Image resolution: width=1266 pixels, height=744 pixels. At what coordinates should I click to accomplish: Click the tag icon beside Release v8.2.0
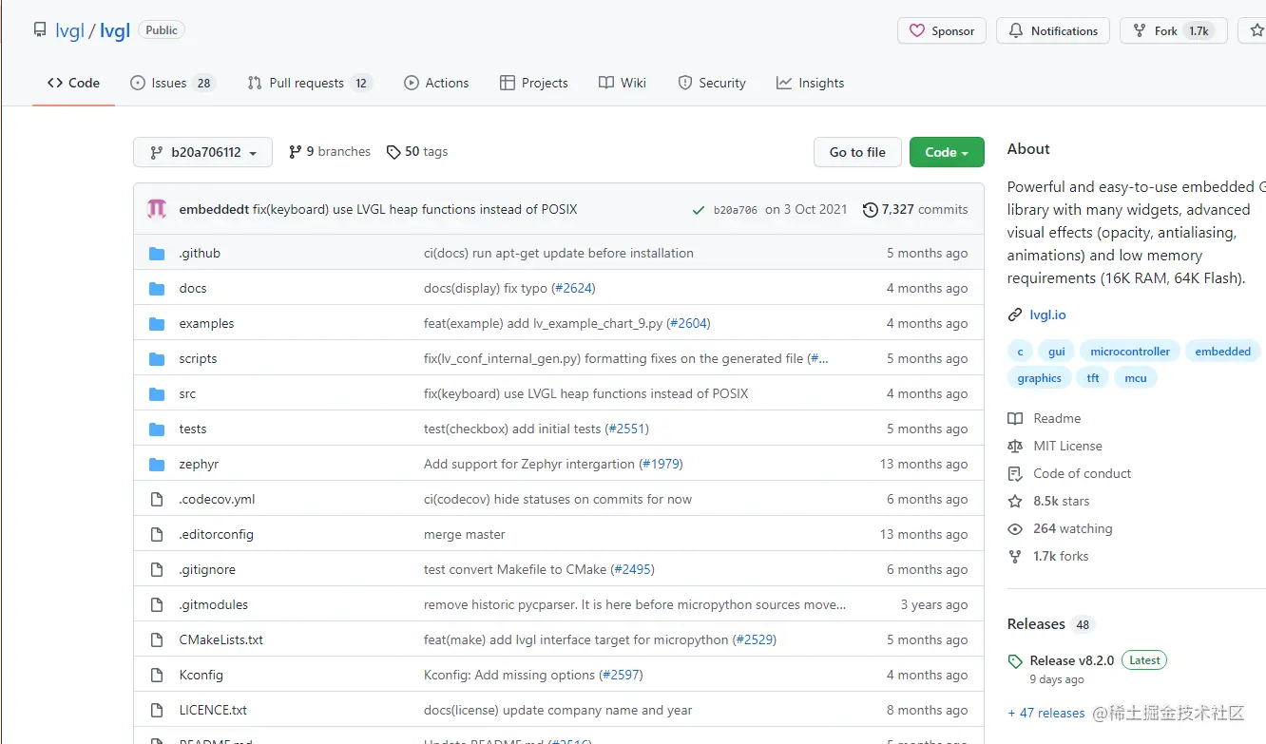click(1015, 661)
